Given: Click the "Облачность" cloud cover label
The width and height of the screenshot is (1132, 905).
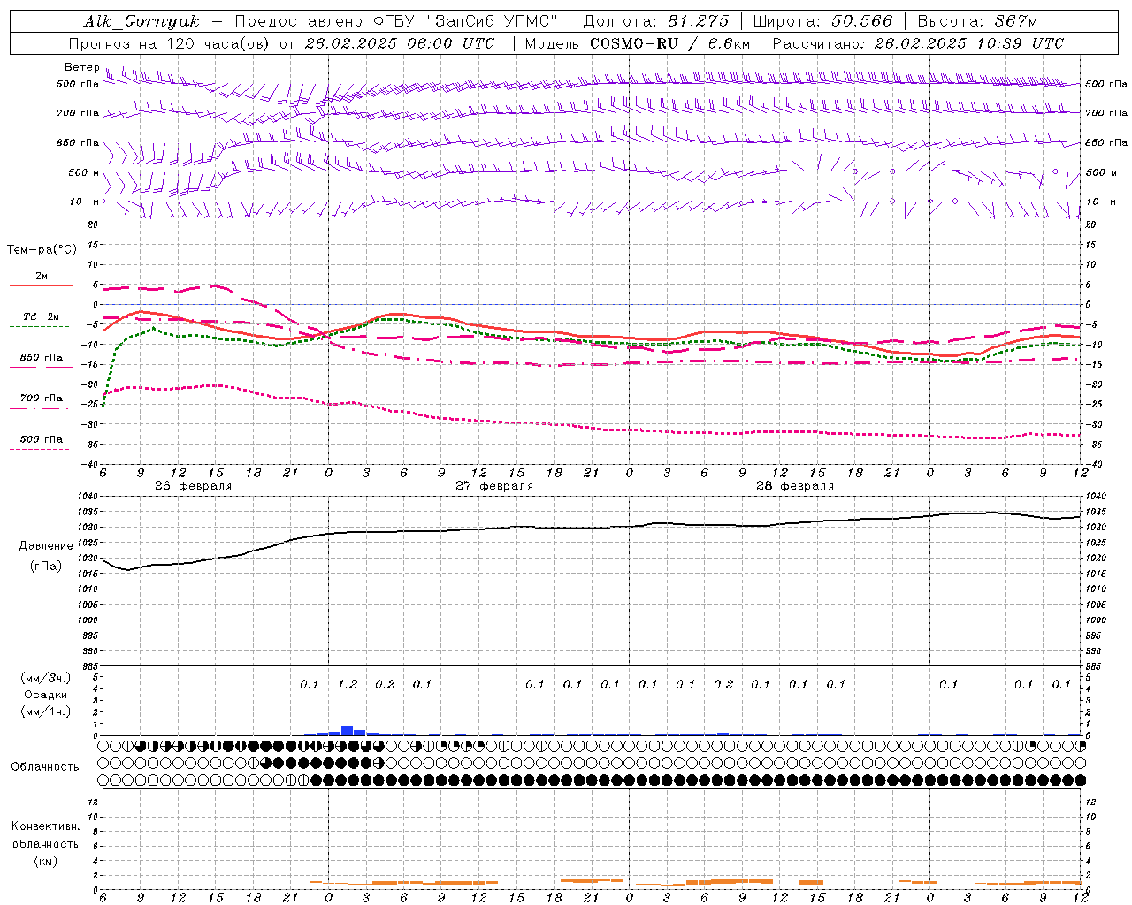Looking at the screenshot, I should [45, 767].
